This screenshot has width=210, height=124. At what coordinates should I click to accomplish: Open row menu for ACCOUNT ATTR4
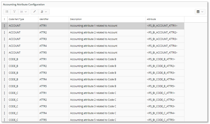pos(4,46)
